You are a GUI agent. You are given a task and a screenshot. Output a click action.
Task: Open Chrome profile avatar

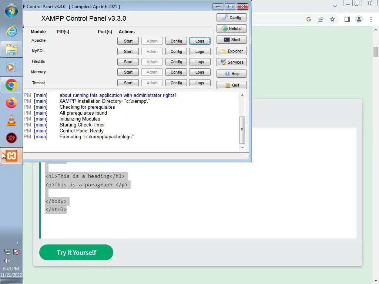[359, 19]
